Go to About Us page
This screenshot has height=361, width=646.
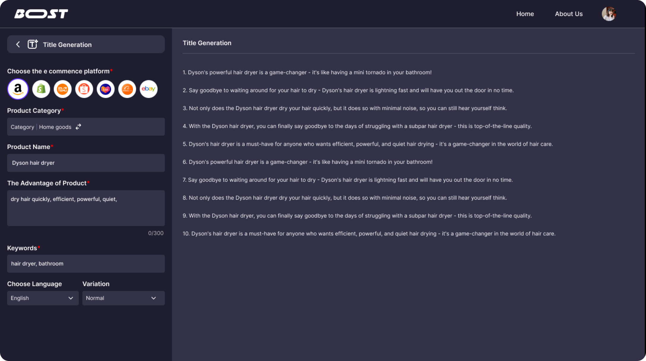click(x=569, y=14)
